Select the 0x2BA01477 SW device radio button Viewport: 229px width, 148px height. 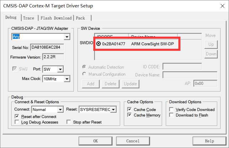pos(98,44)
